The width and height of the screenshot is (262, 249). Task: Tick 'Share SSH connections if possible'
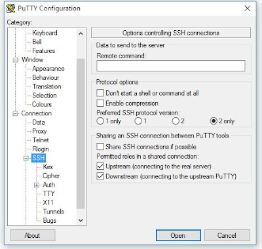[x=100, y=147]
